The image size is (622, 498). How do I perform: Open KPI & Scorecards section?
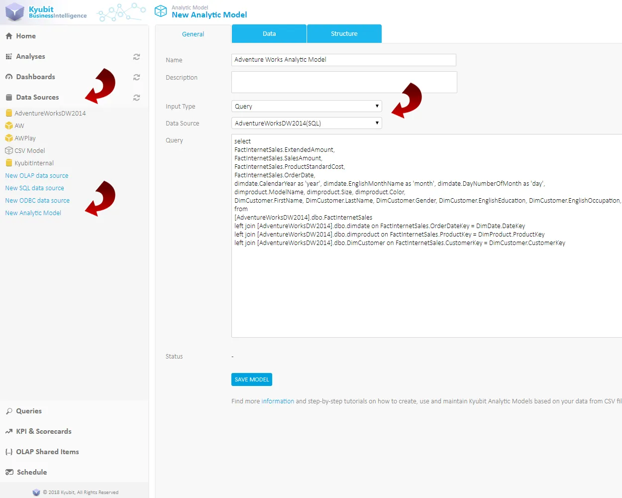click(x=44, y=431)
